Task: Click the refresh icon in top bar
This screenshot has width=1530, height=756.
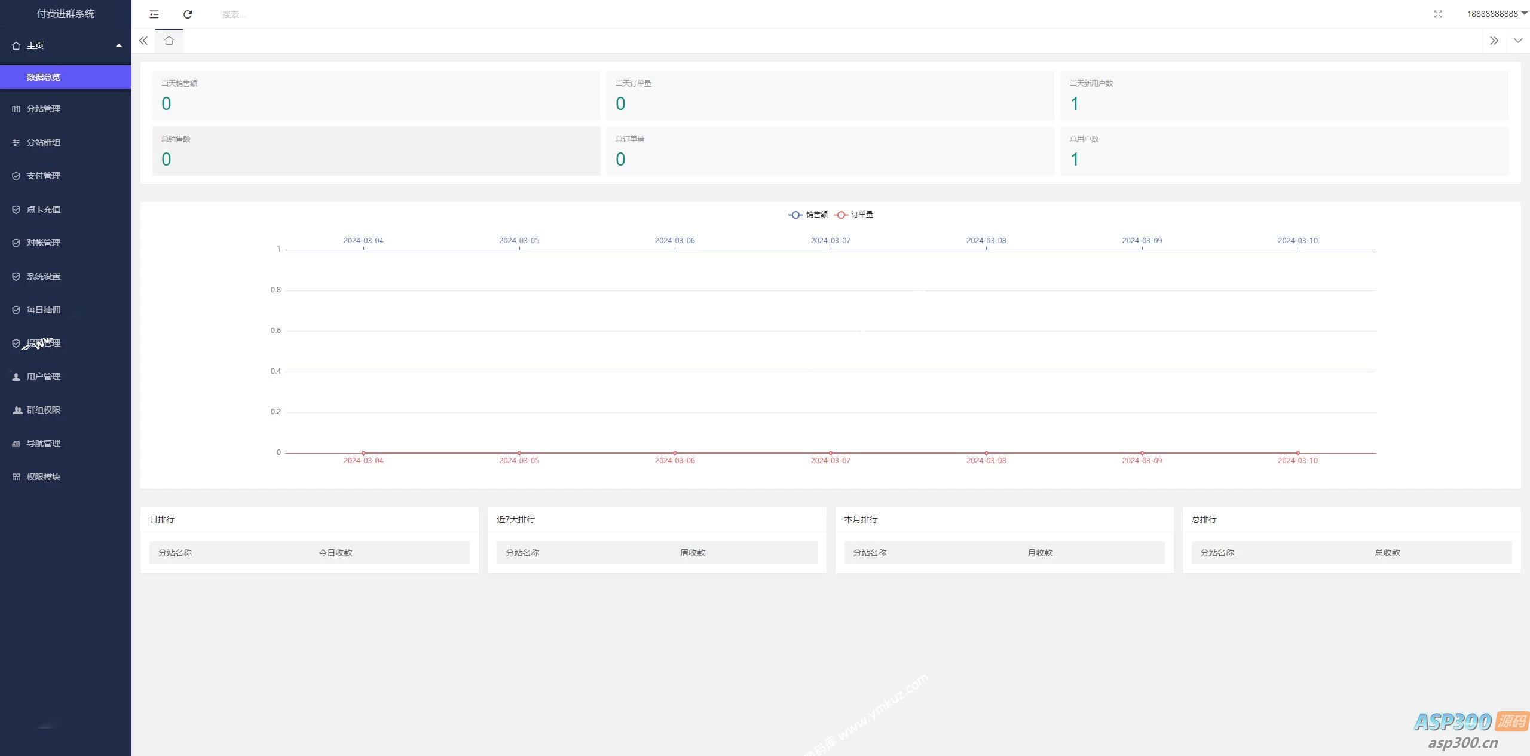Action: coord(188,14)
